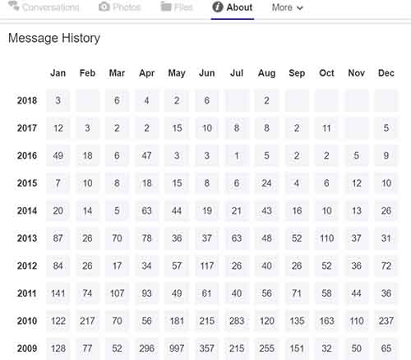
Task: Open May 2009 cell with 997 messages
Action: tap(177, 348)
